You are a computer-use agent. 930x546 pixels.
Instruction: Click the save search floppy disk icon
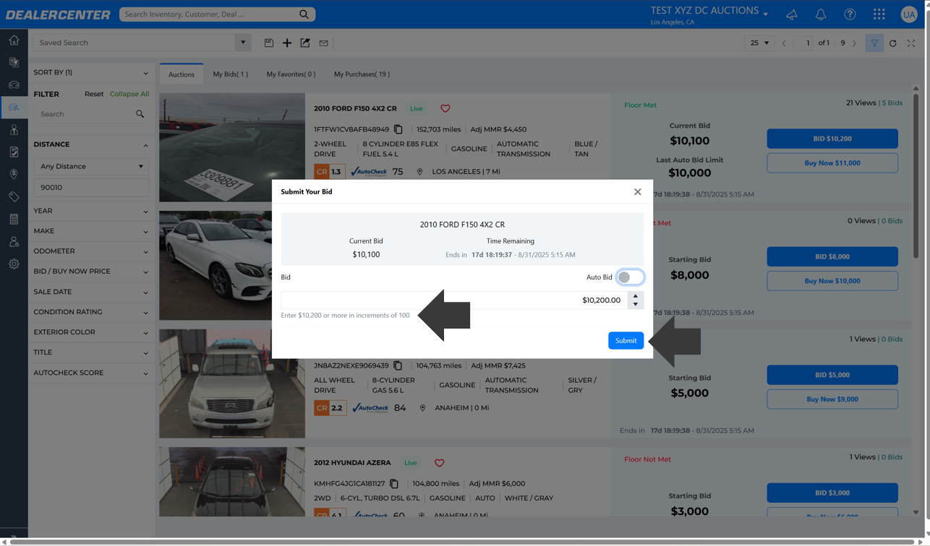pos(269,43)
